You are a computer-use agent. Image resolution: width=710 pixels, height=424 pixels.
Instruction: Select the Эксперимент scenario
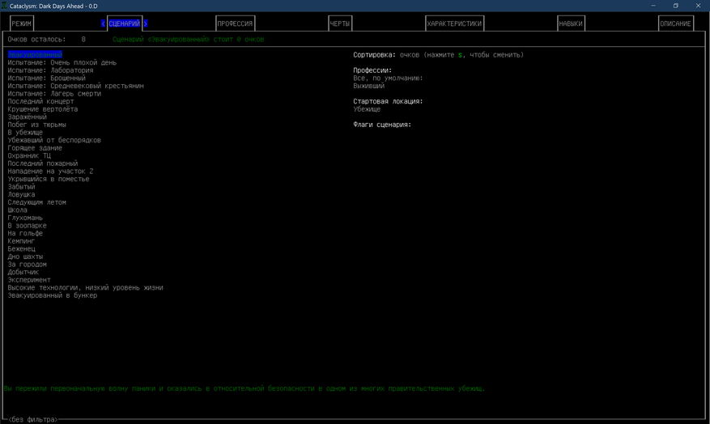point(29,280)
